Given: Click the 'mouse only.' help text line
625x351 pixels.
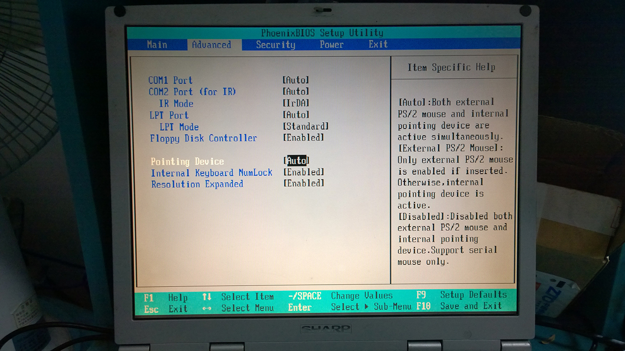Looking at the screenshot, I should click(x=423, y=262).
